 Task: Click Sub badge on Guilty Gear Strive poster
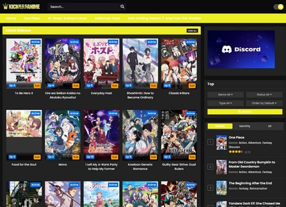point(192,157)
